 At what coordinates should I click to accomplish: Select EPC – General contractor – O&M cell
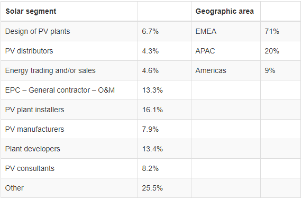coord(69,90)
